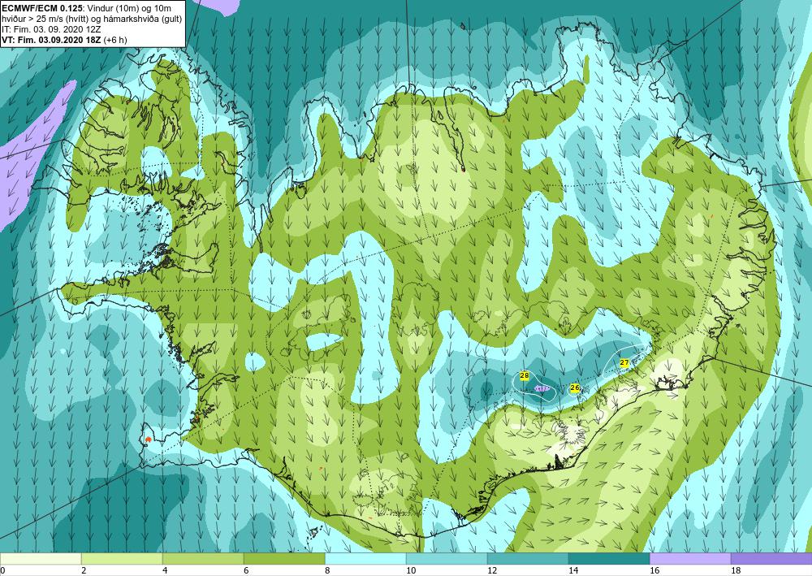Click the init time line 'IT: Fim. 03. 09. 2020 12Z'
Viewport: 812px width, 576px height.
tap(51, 29)
